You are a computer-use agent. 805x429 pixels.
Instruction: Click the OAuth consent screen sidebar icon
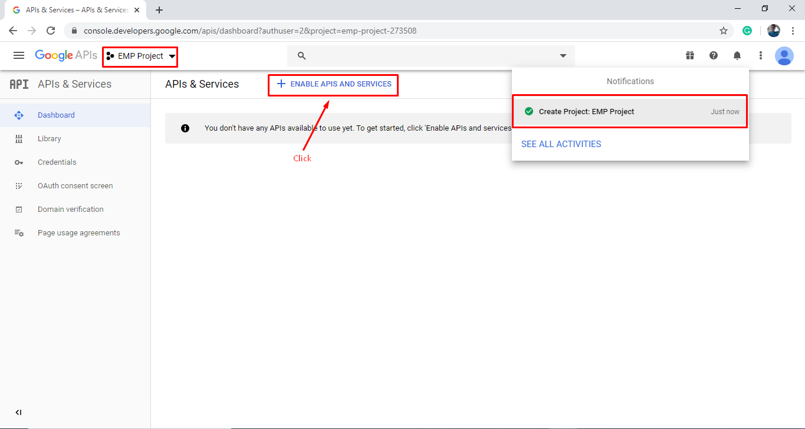[x=19, y=185]
